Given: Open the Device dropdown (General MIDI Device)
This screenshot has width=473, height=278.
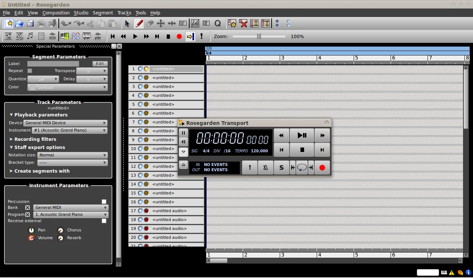Looking at the screenshot, I should tap(65, 123).
